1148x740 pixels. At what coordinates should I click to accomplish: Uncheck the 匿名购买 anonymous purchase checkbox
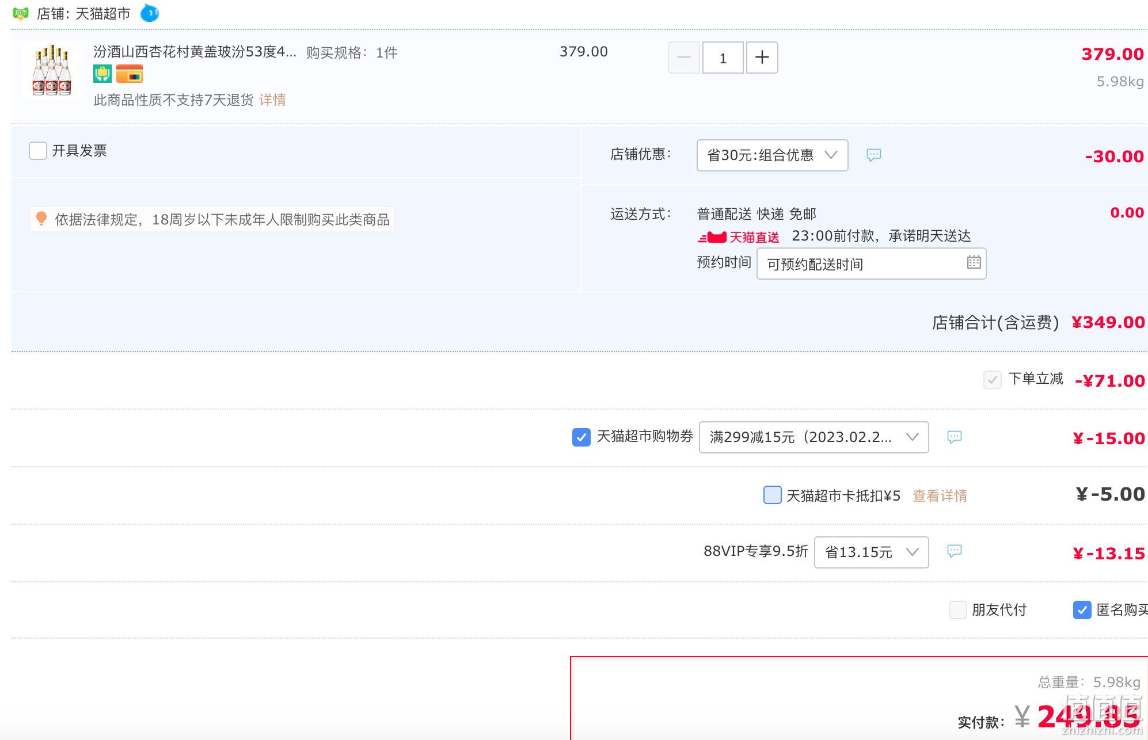pyautogui.click(x=1082, y=610)
